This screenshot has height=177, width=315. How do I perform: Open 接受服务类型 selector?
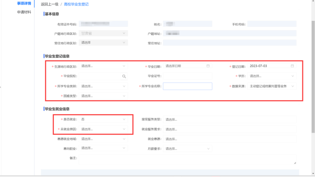(x=230, y=120)
